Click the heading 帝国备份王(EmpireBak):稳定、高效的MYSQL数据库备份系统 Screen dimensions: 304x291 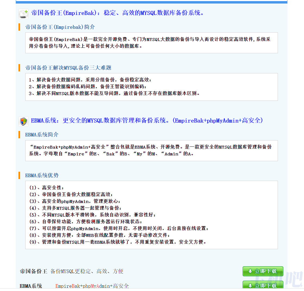tap(117, 13)
